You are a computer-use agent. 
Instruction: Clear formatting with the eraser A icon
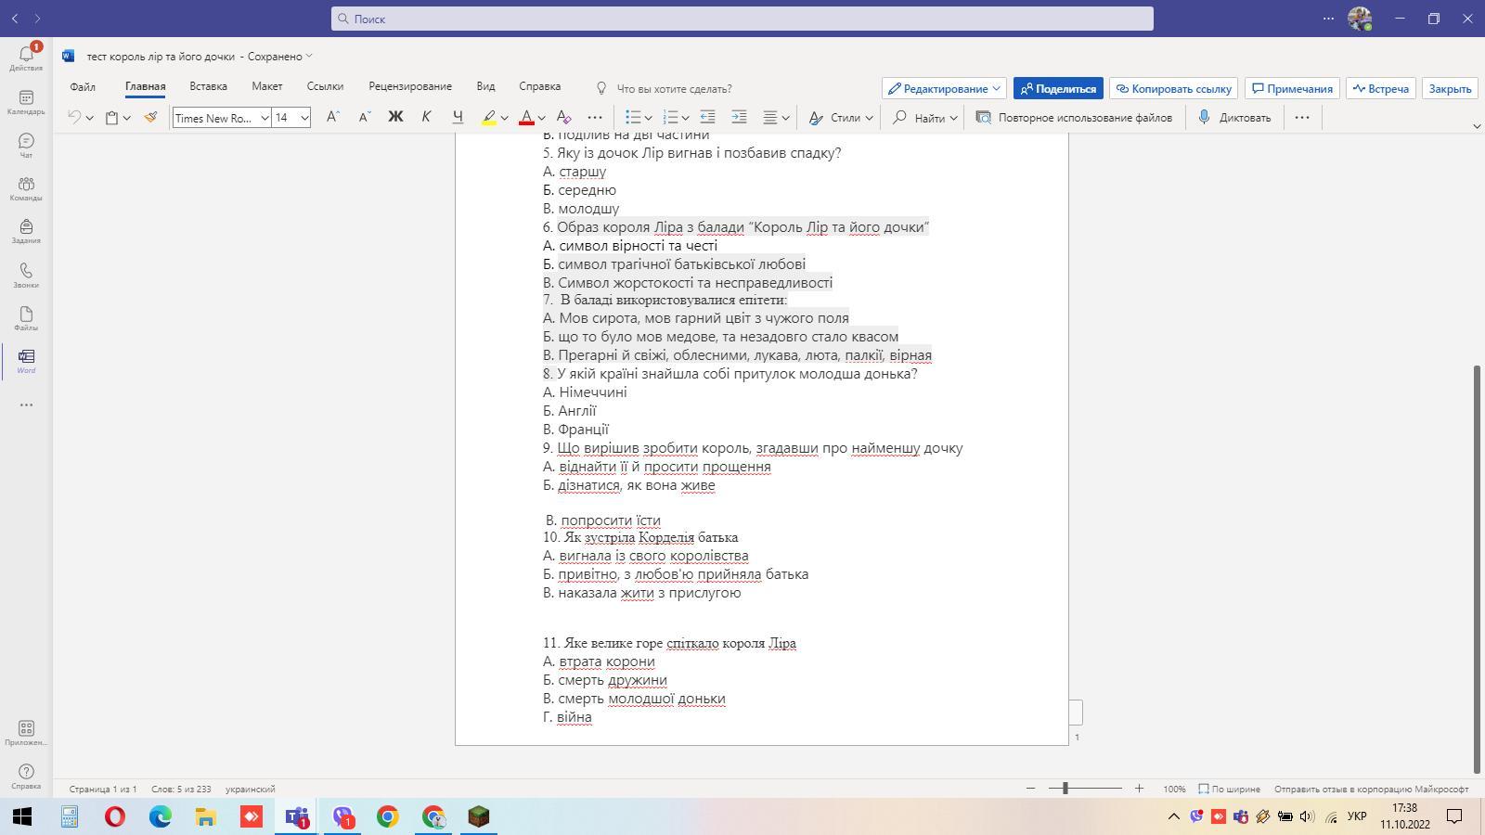click(563, 117)
